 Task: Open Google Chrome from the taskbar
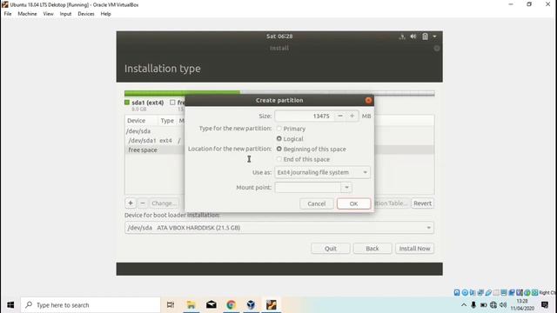(x=232, y=305)
